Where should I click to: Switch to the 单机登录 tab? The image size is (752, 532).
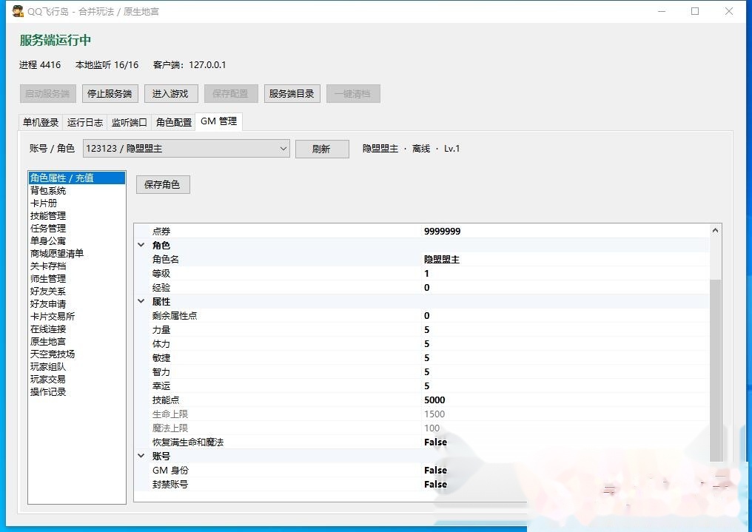click(x=41, y=122)
